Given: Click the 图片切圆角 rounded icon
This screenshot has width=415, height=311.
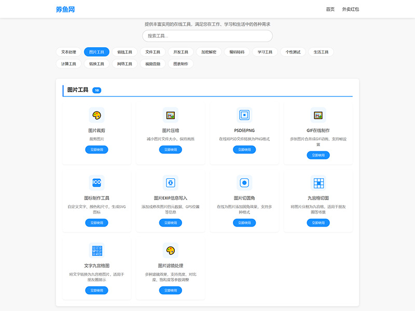Looking at the screenshot, I should tap(244, 182).
